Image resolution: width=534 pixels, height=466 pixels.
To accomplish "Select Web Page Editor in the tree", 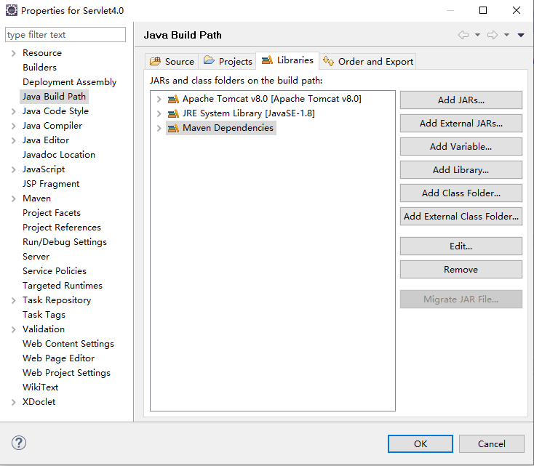I will coord(58,358).
